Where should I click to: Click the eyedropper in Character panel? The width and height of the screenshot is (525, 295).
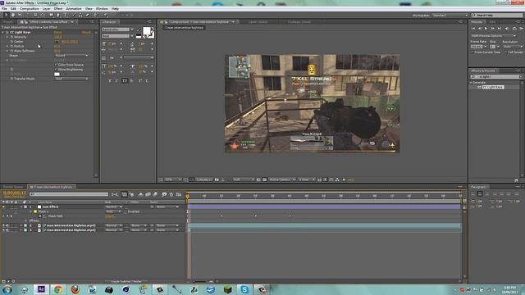[139, 29]
